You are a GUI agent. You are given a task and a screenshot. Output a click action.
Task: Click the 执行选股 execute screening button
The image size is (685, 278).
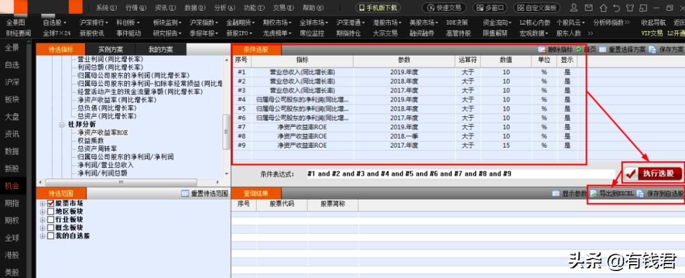click(653, 174)
